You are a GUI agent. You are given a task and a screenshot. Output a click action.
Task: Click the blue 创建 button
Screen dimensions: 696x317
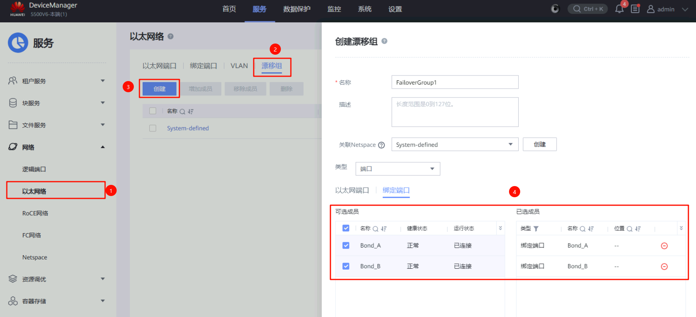pyautogui.click(x=159, y=89)
